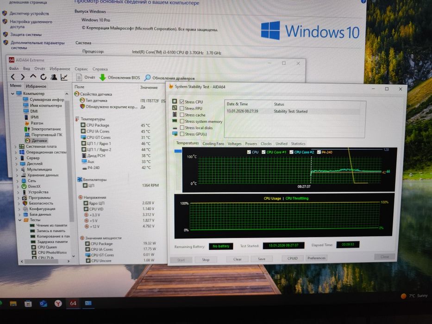This screenshot has width=432, height=324.
Task: Select Портативный ПК tree item
Action: [x=44, y=135]
